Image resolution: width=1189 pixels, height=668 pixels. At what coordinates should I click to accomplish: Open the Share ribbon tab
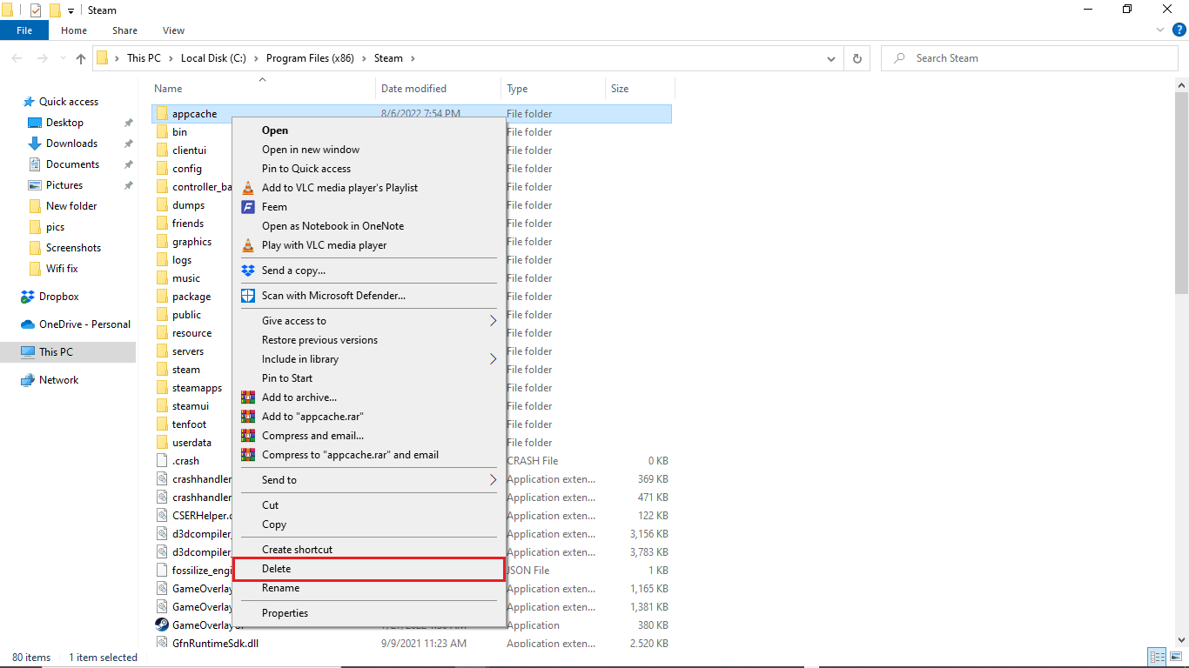[124, 30]
